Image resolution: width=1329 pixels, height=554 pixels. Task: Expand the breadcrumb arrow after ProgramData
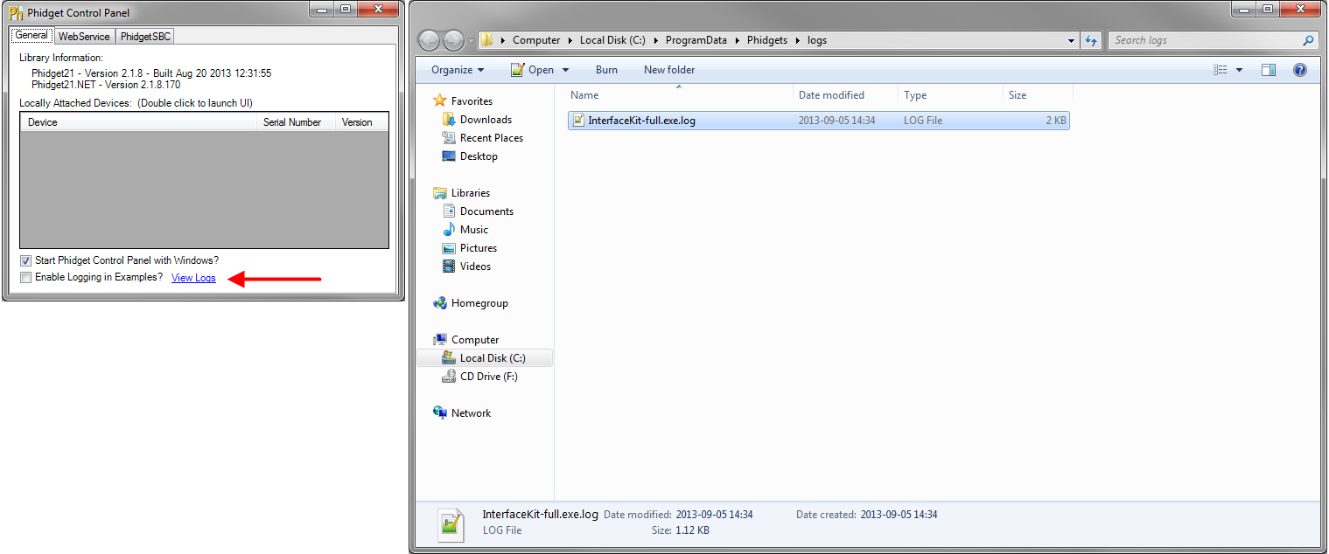click(737, 40)
